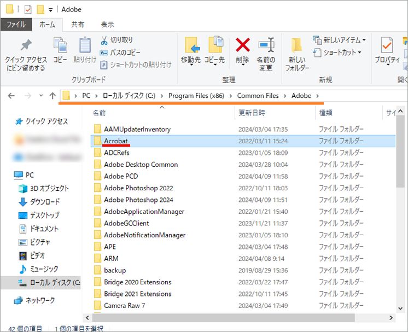Click the vertical scrollbar down arrow
Image resolution: width=408 pixels, height=332 pixels.
coord(400,308)
